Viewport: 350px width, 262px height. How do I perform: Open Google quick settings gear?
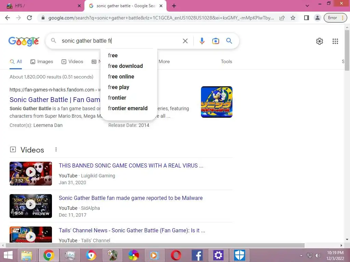pos(320,41)
